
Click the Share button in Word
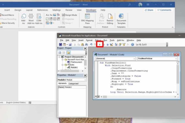pyautogui.click(x=149, y=10)
